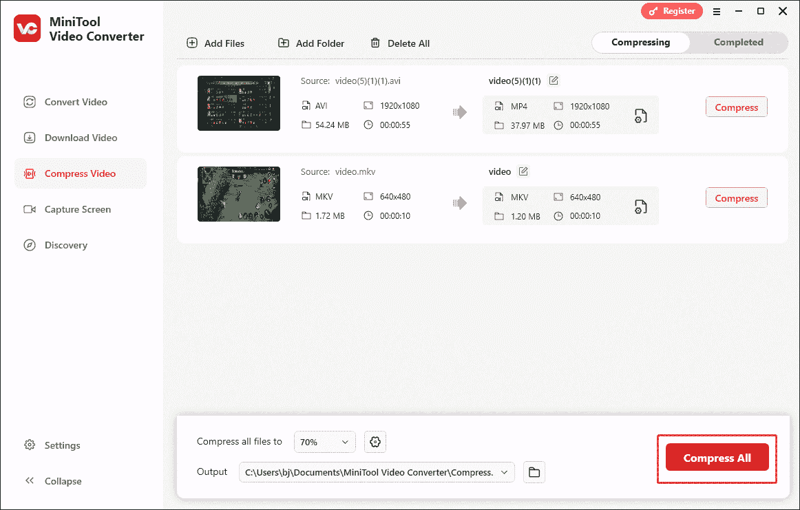Open the 70% compression dropdown
The height and width of the screenshot is (510, 800).
click(324, 442)
